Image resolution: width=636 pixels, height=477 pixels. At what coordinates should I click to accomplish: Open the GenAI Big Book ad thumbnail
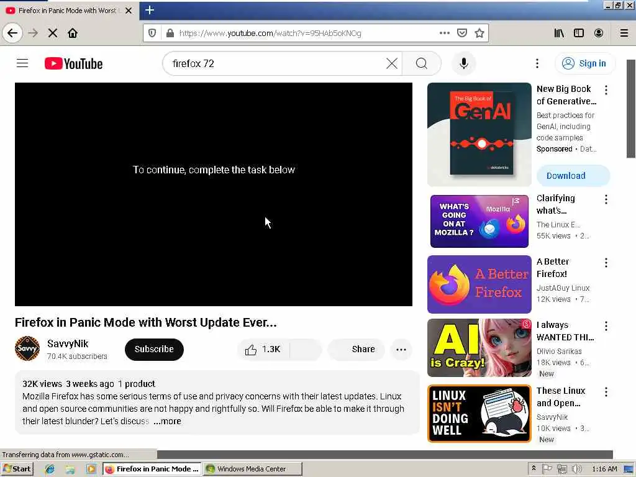point(479,134)
